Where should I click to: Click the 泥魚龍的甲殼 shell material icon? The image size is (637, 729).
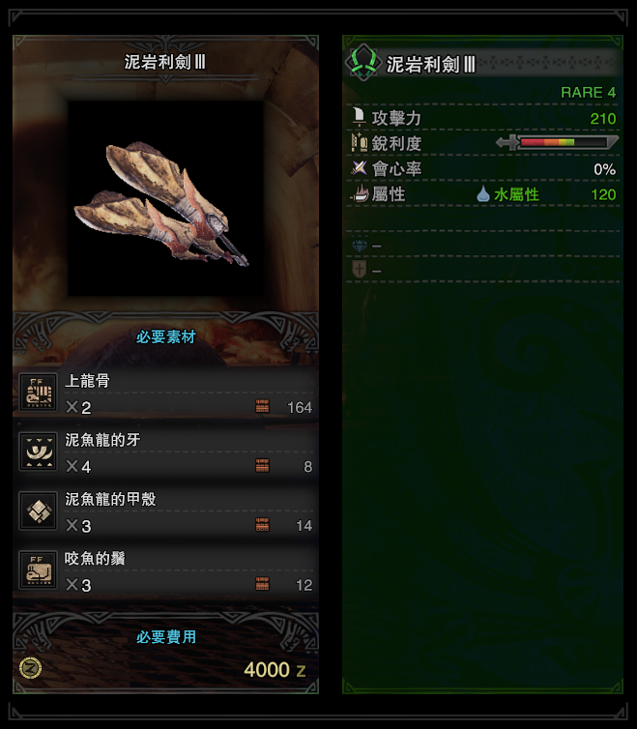click(39, 510)
